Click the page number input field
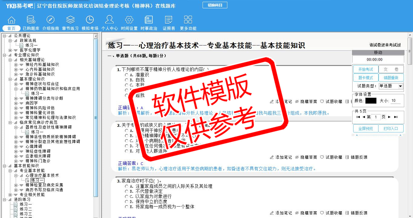The width and height of the screenshot is (413, 218). tap(376, 117)
